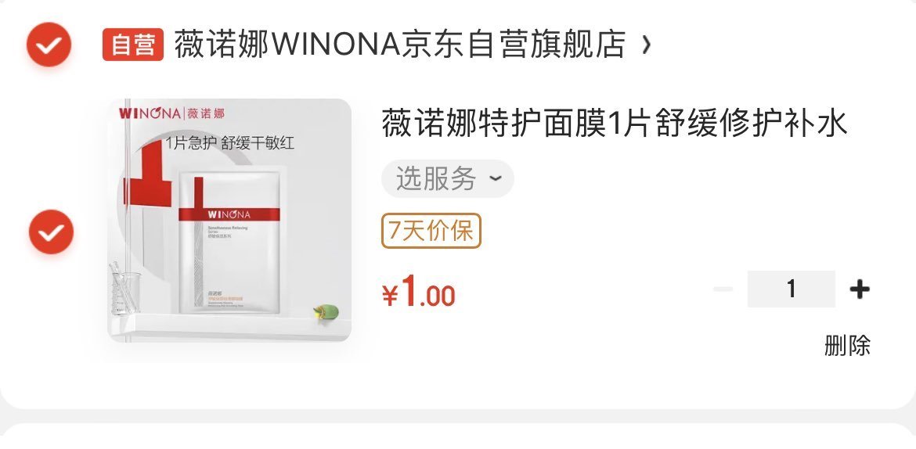Viewport: 916px width, 449px height.
Task: Click the chevron arrow after store name
Action: [x=646, y=45]
